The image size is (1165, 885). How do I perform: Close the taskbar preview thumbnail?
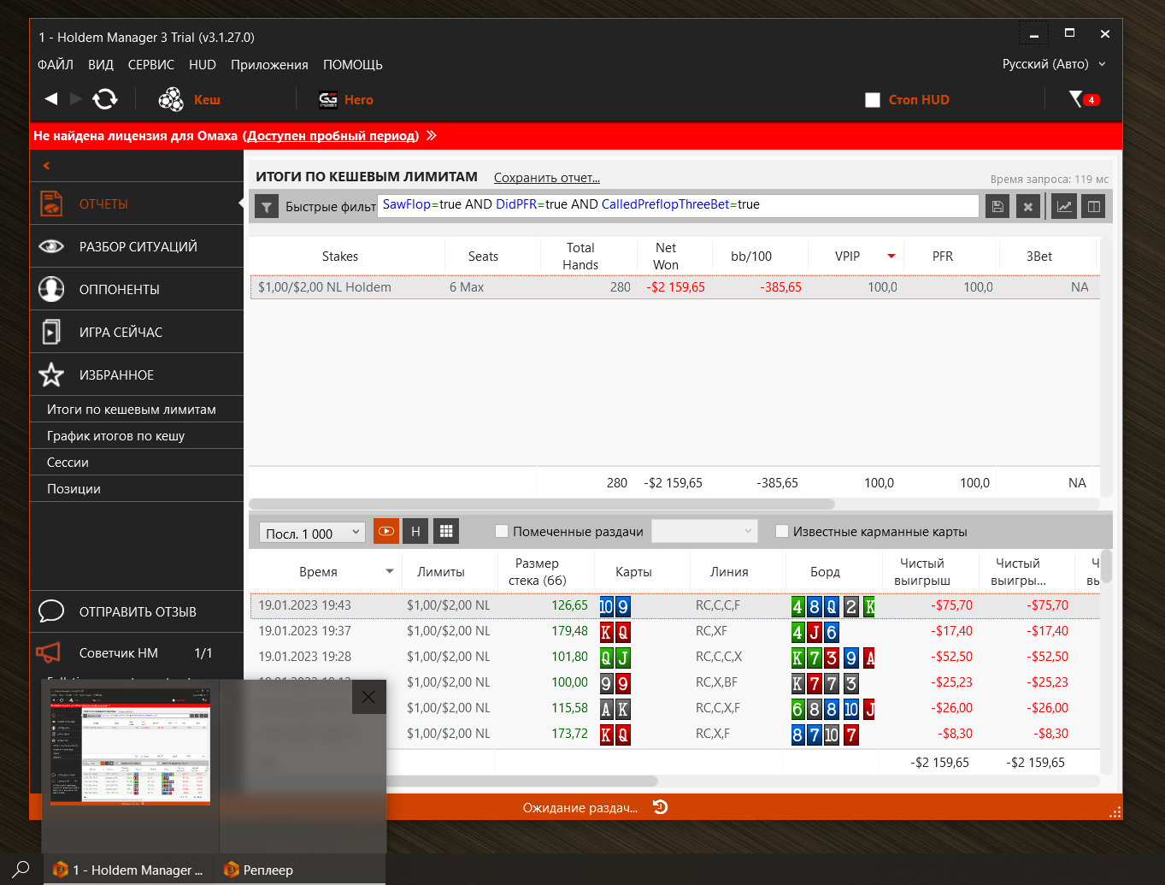(x=368, y=697)
